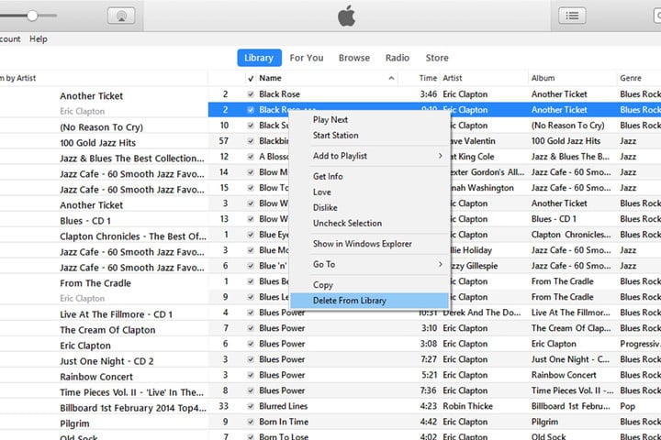Select (No Reason To Cry) album in list

[102, 127]
